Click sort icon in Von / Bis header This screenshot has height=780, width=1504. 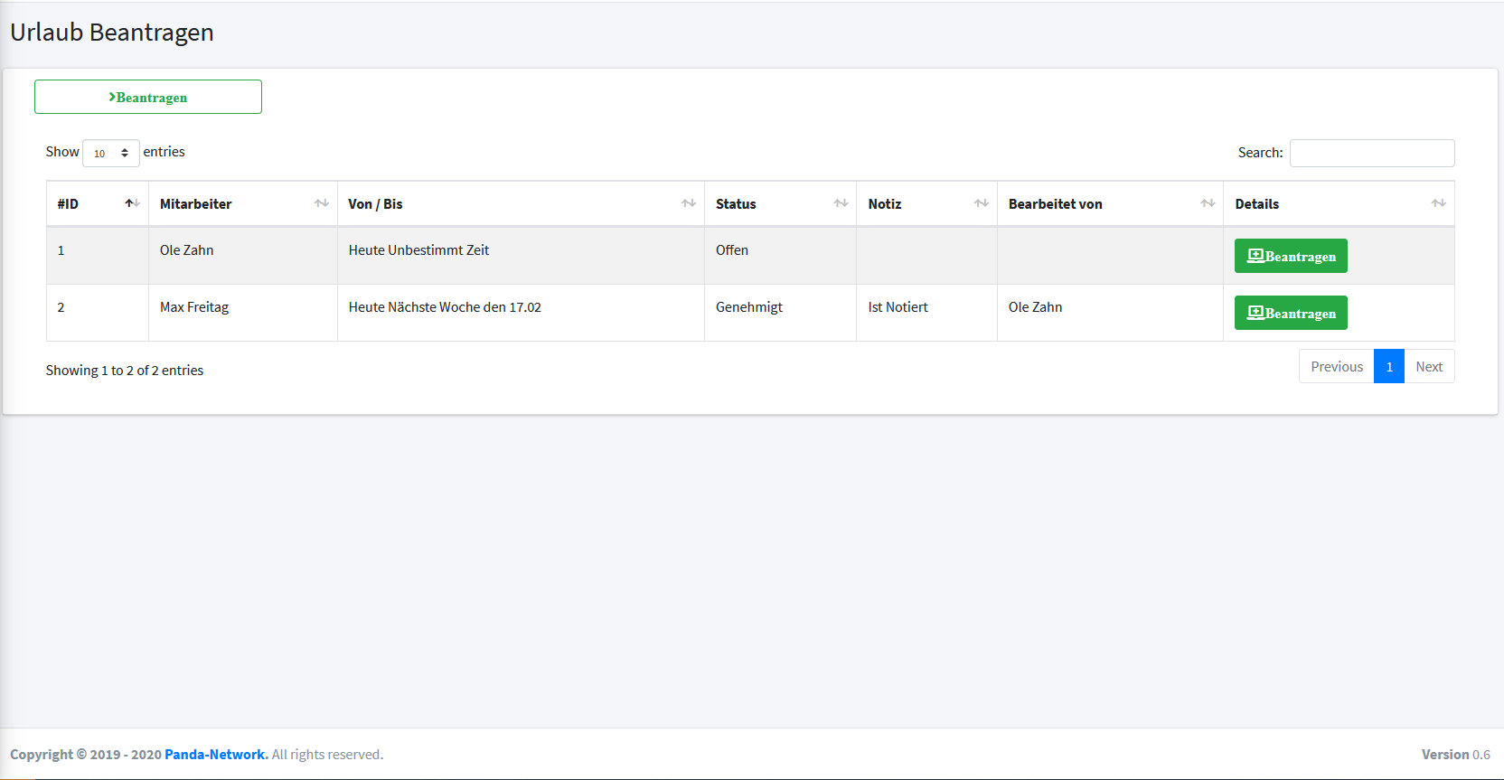pos(688,203)
